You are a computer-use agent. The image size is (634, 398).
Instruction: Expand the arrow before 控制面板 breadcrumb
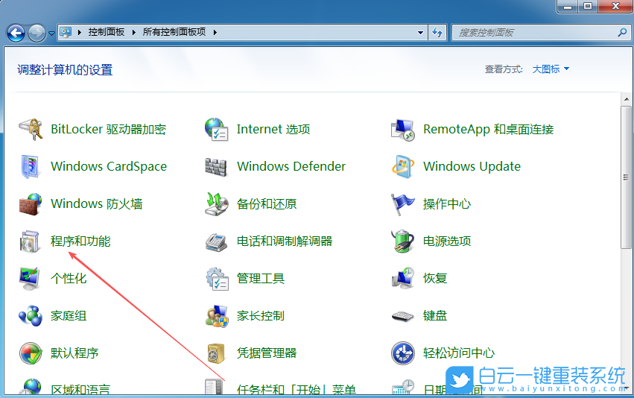click(80, 32)
